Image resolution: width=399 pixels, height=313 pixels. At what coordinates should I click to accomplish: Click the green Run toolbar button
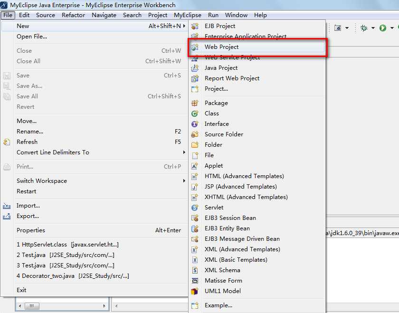[x=383, y=28]
